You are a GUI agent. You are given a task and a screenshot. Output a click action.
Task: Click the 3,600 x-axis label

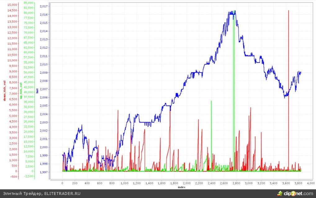(286, 183)
